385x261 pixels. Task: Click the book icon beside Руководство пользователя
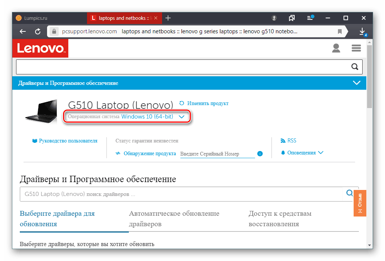pos(35,141)
